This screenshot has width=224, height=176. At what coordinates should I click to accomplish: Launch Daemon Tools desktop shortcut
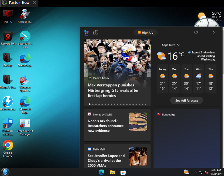8,103
